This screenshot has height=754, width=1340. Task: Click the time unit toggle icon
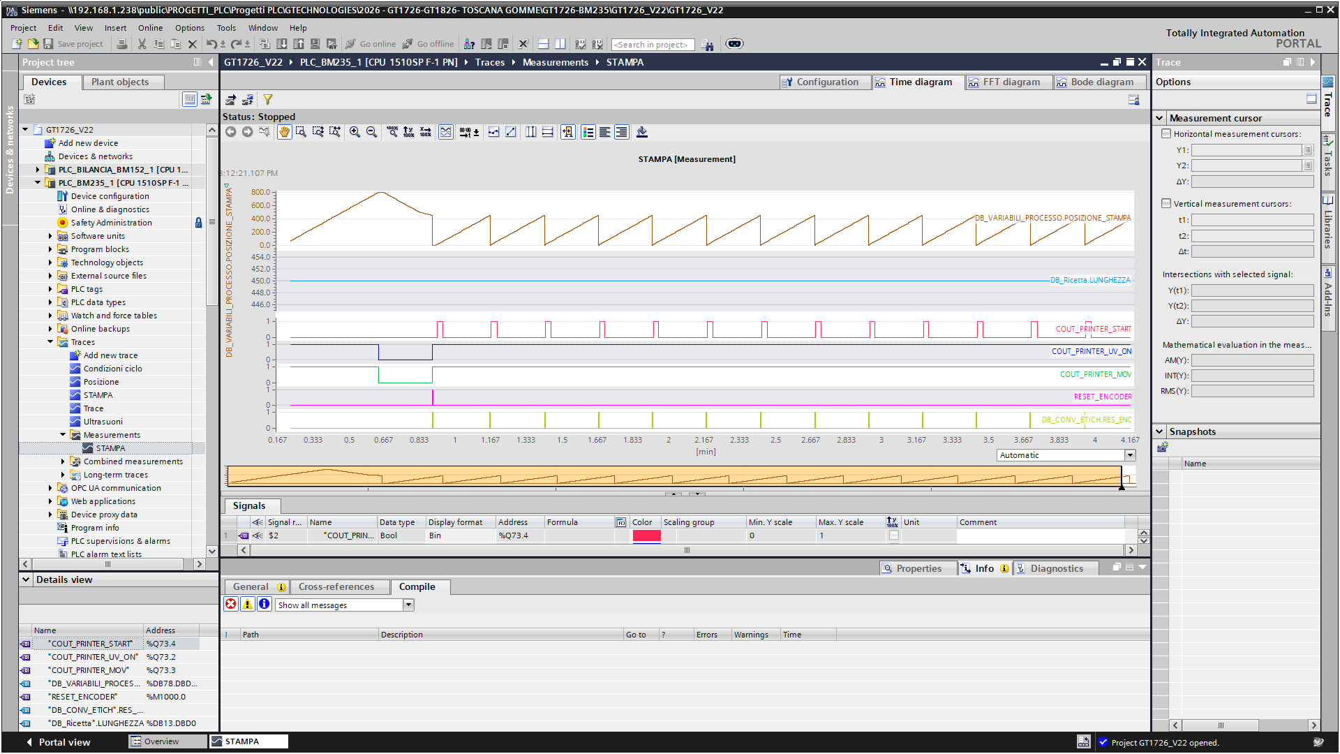(469, 132)
